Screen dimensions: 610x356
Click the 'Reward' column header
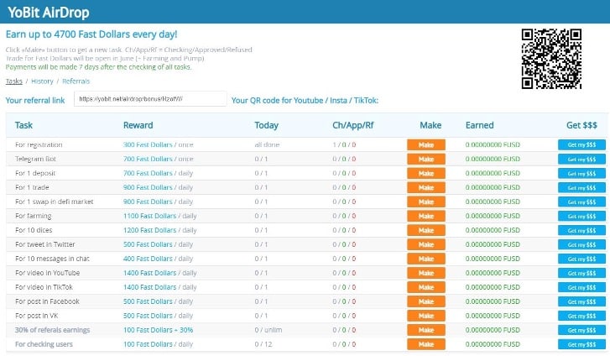[x=138, y=125]
